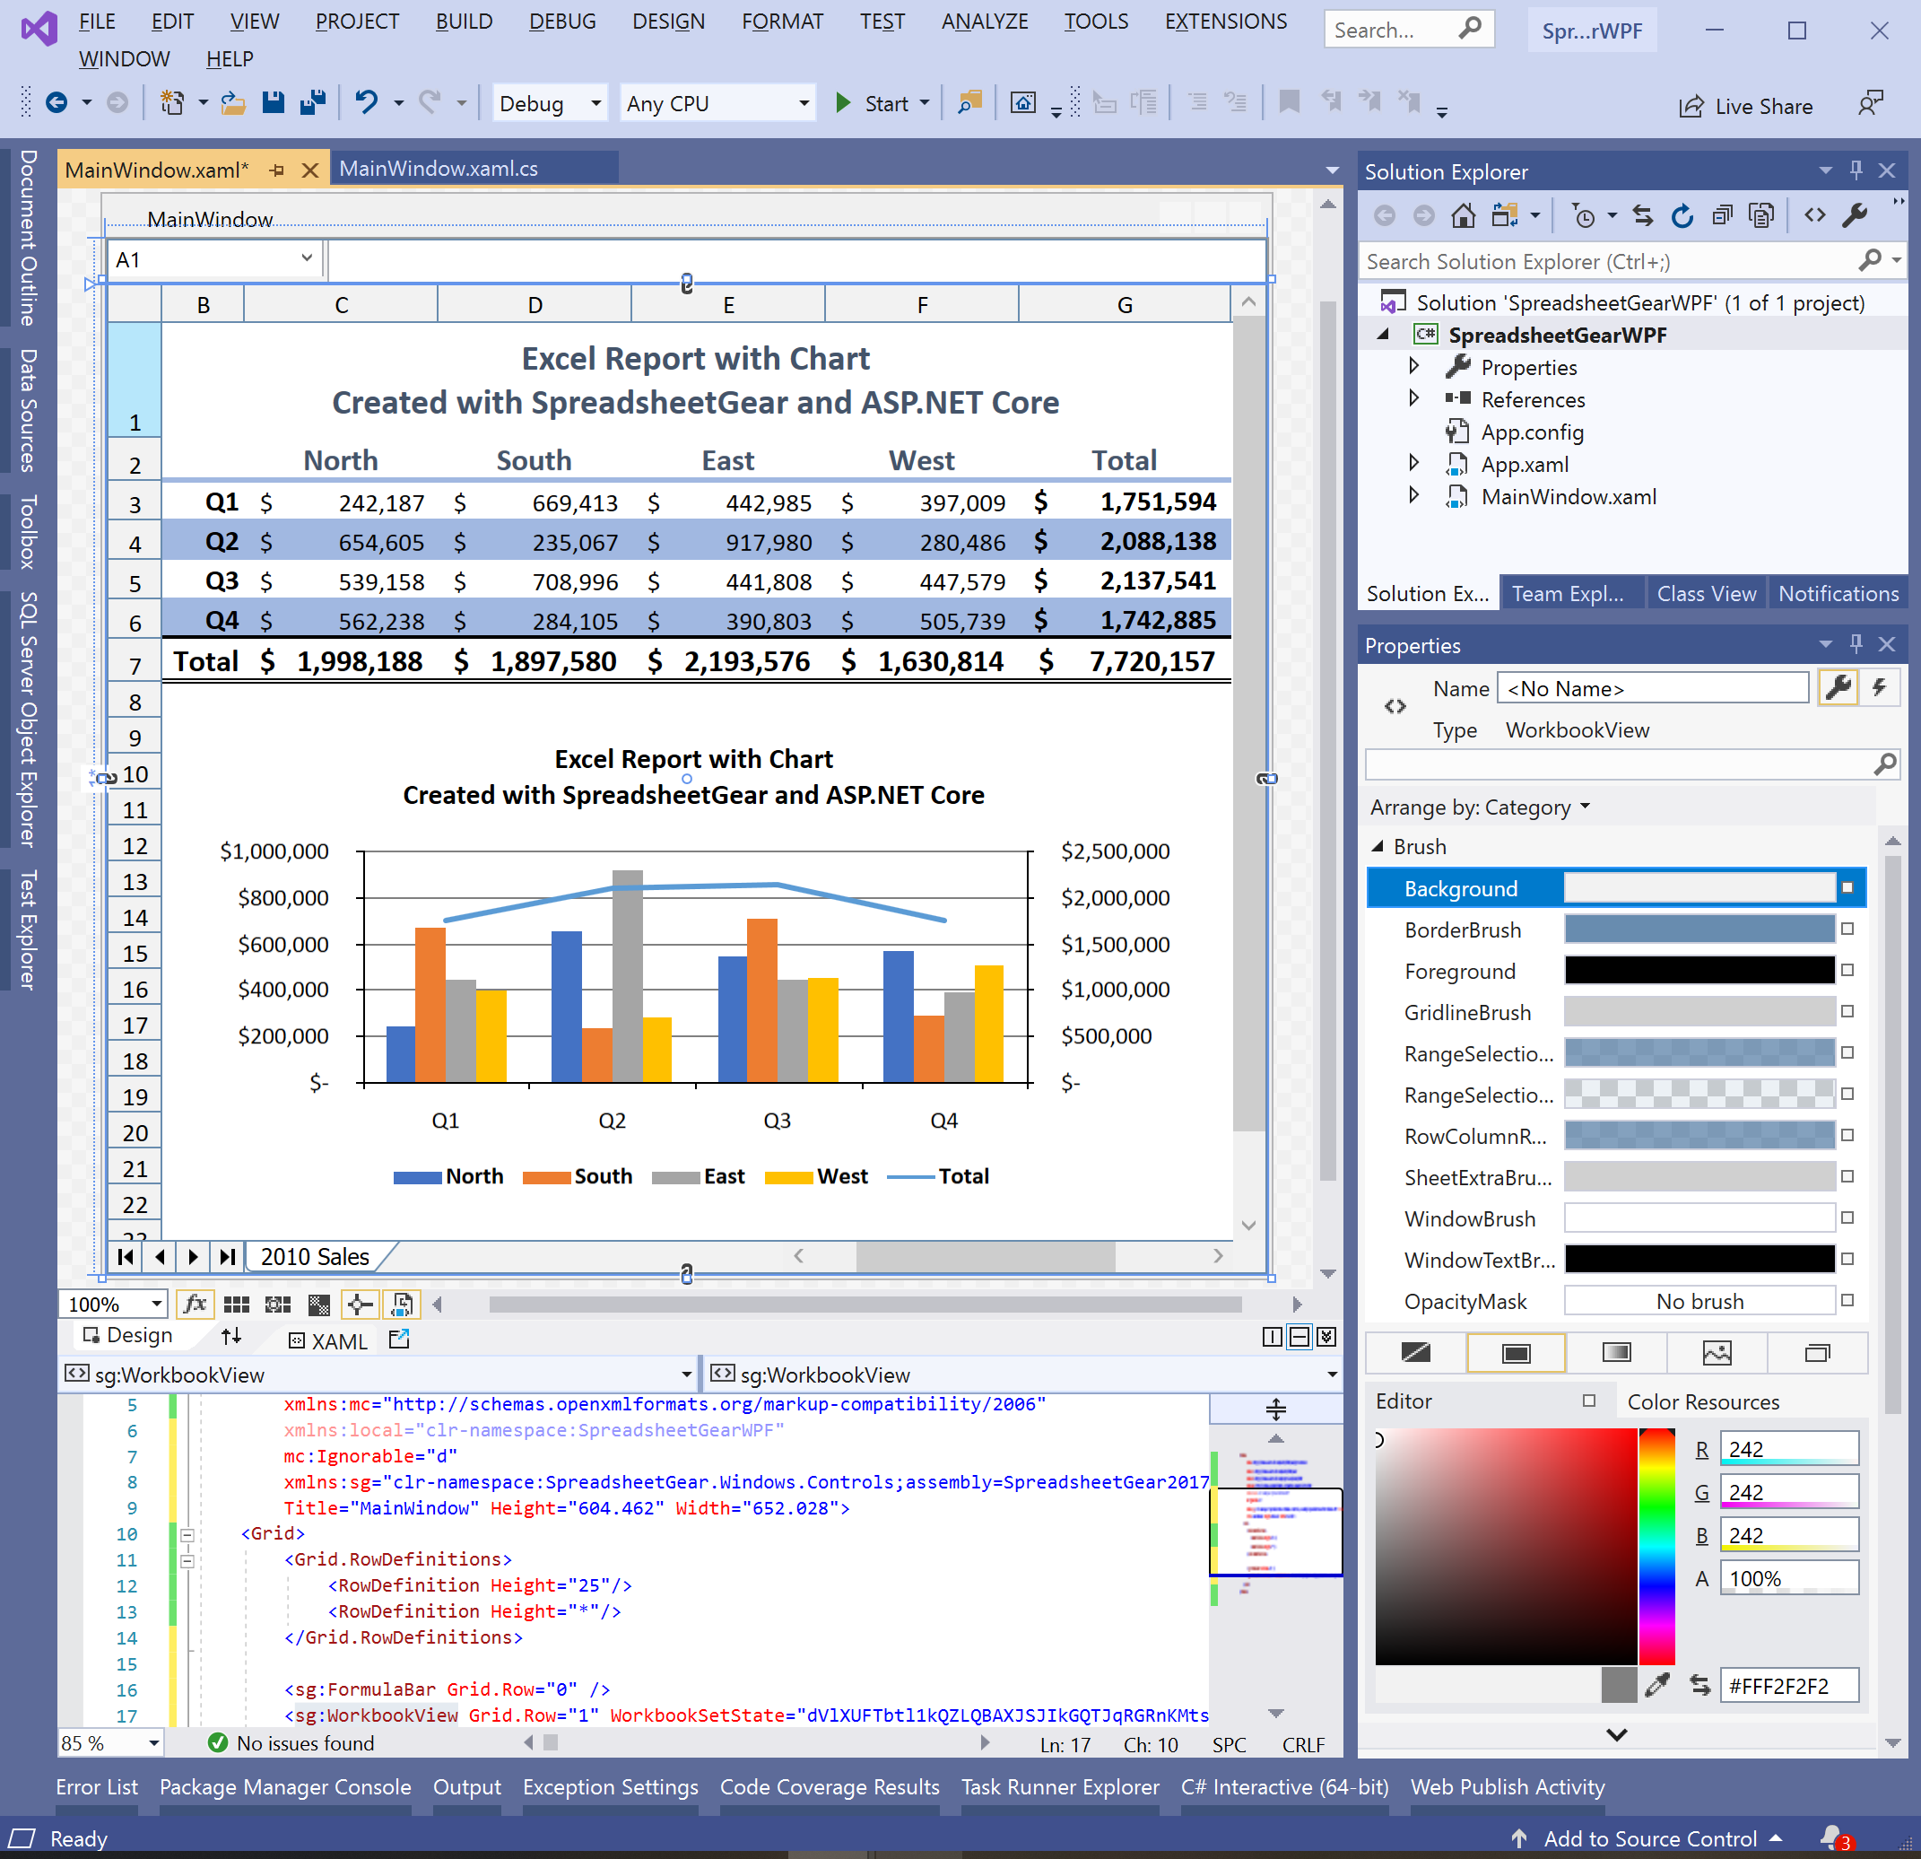
Task: Click the View Code icon in Solution Explorer
Action: click(x=1814, y=215)
